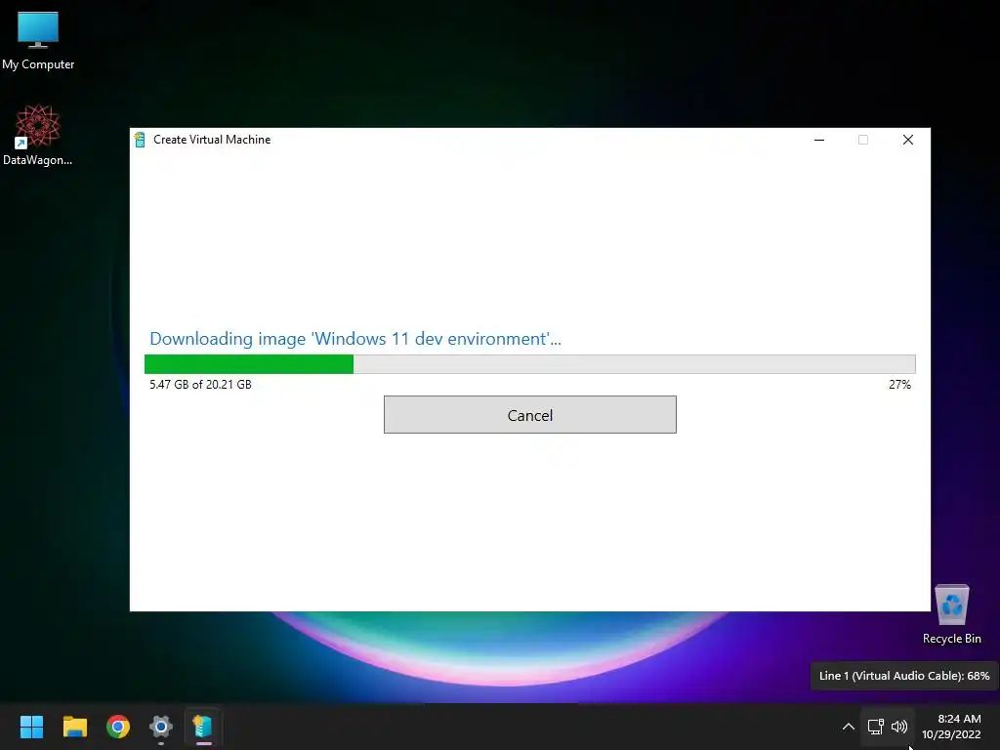This screenshot has width=1000, height=750.
Task: Select the Hyper-V Quick Create taskbar icon
Action: point(203,727)
